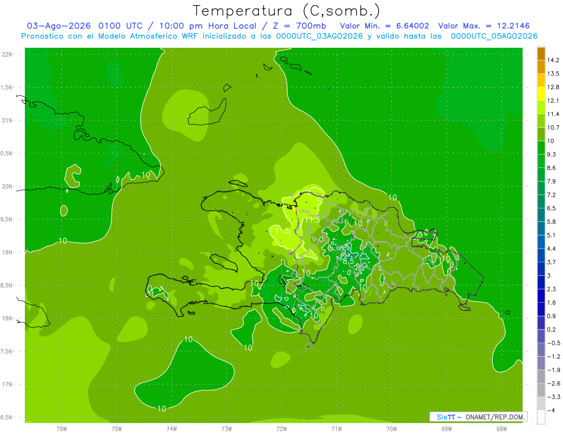563x435 pixels.
Task: Click the -0.5 colorbar label
Action: coord(554,343)
